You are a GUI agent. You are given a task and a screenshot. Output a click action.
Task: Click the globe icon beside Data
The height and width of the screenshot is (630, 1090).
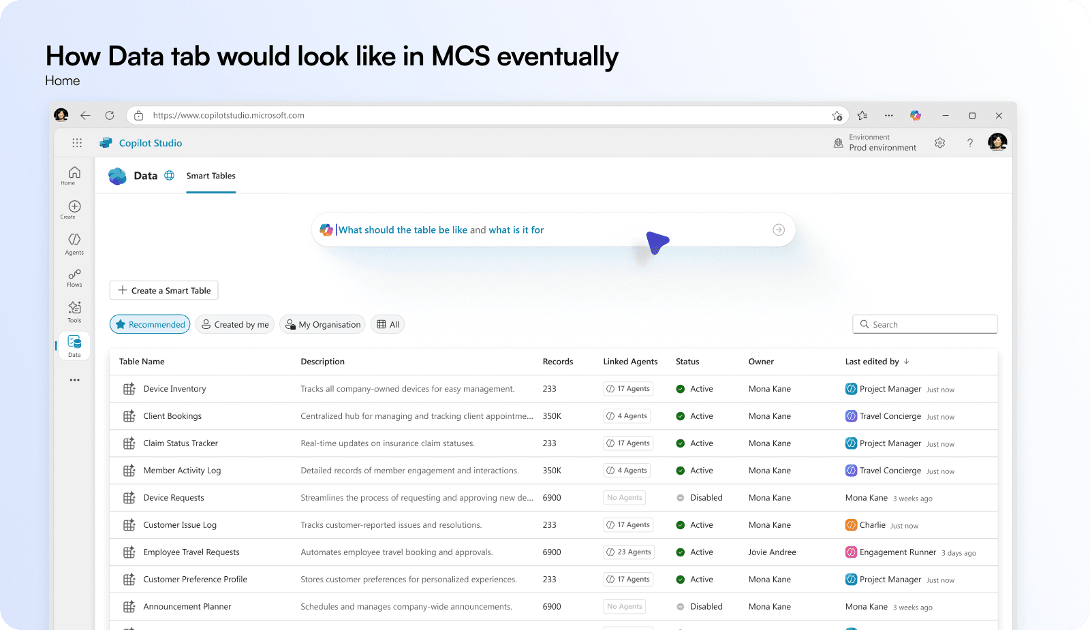pyautogui.click(x=170, y=176)
